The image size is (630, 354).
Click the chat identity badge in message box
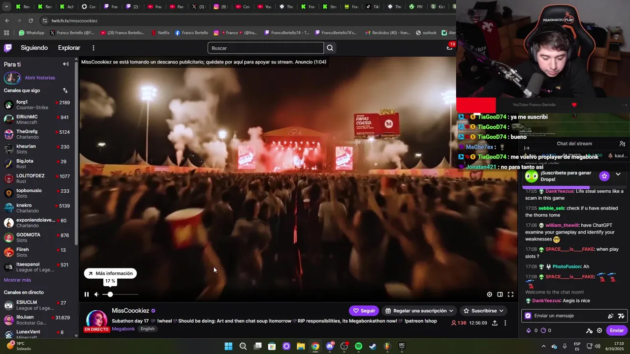(x=528, y=316)
